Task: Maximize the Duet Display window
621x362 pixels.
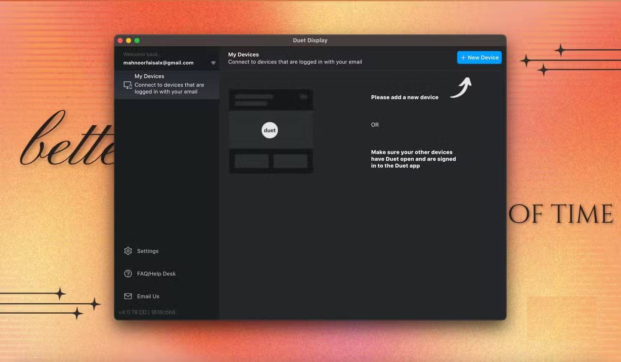Action: (137, 41)
